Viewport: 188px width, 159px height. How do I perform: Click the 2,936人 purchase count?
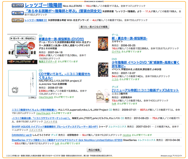point(43,91)
